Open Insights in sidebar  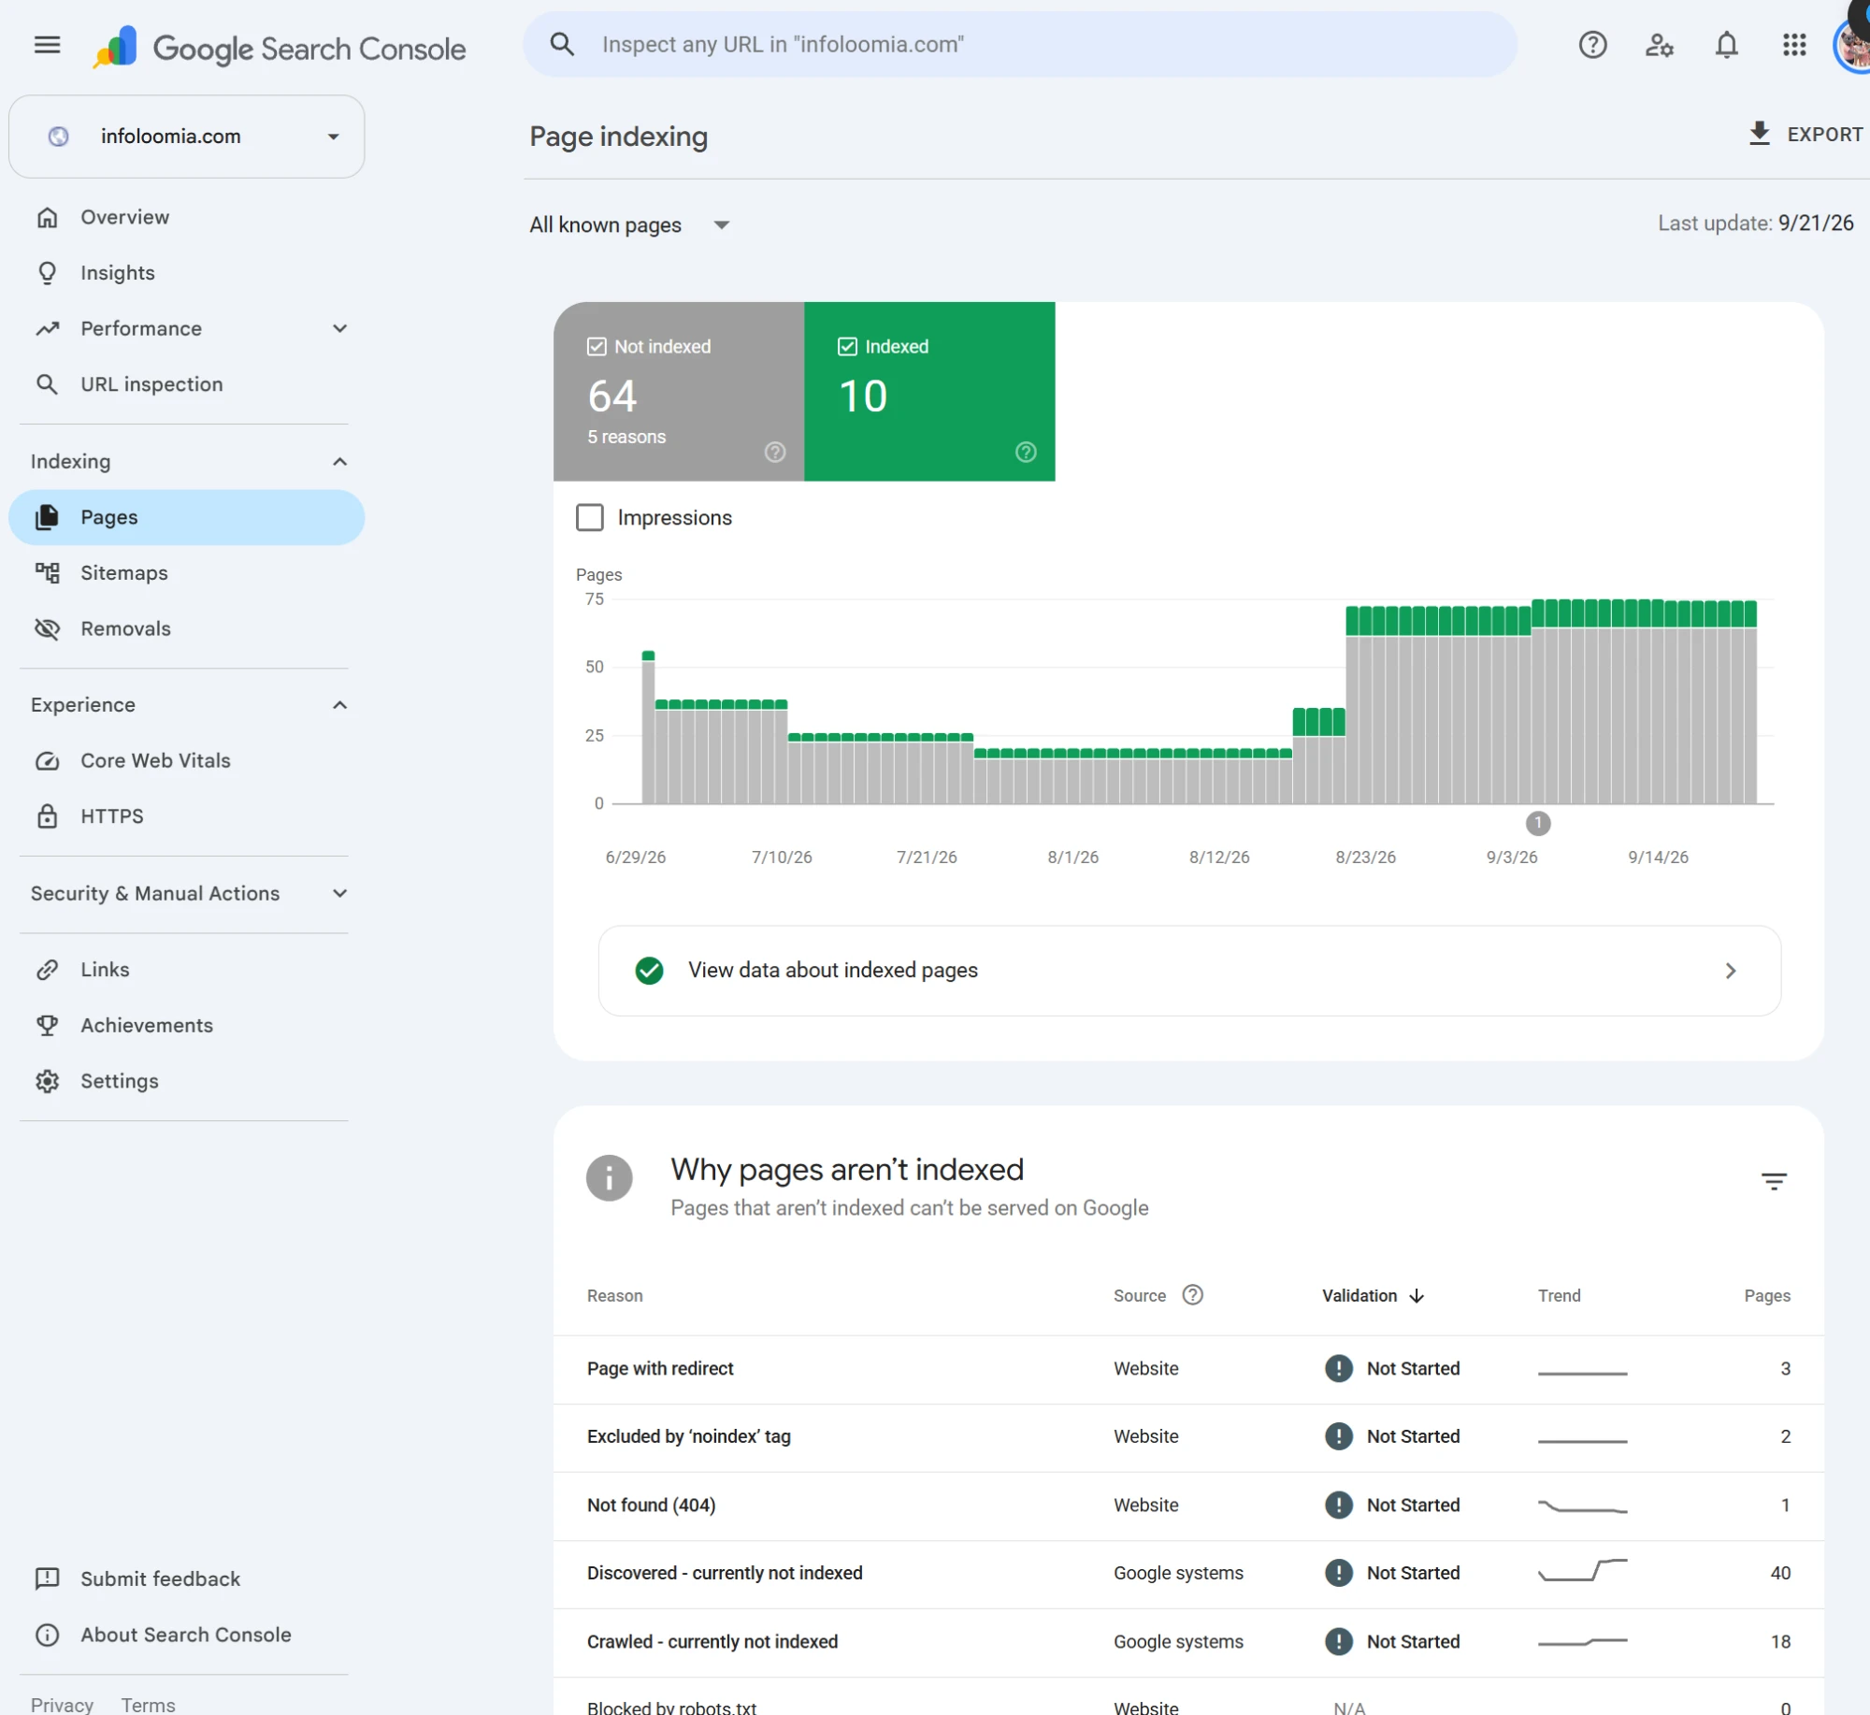pos(187,273)
